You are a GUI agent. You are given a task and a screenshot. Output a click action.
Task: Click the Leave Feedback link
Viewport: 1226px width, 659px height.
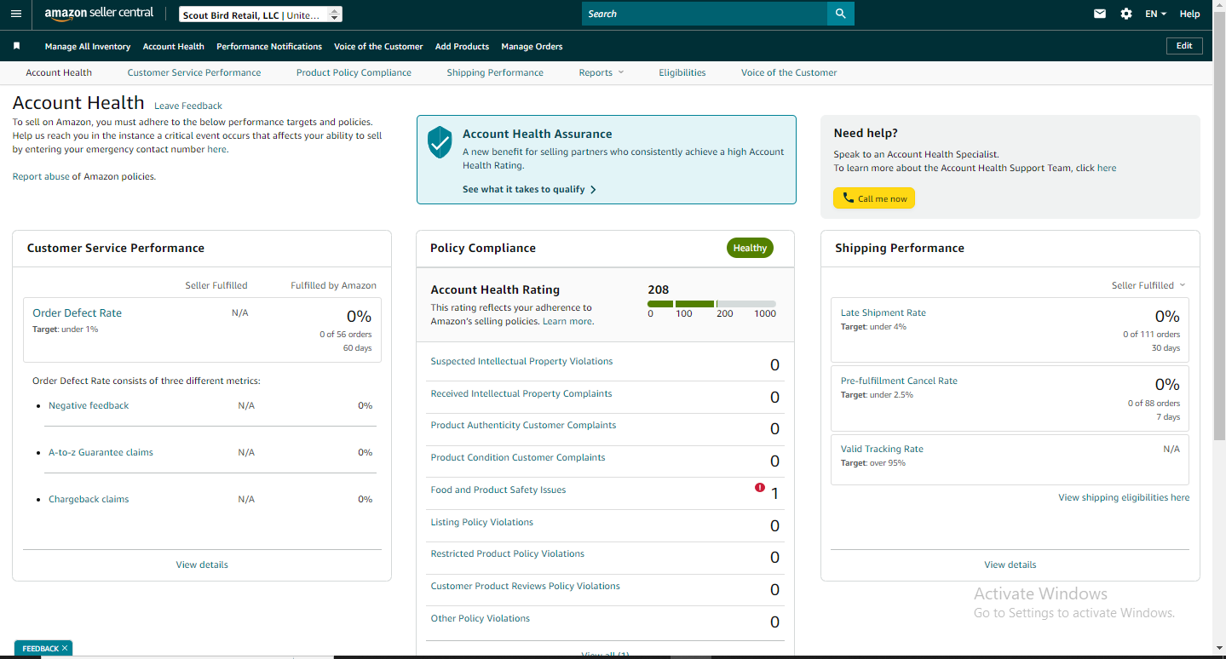pyautogui.click(x=188, y=106)
